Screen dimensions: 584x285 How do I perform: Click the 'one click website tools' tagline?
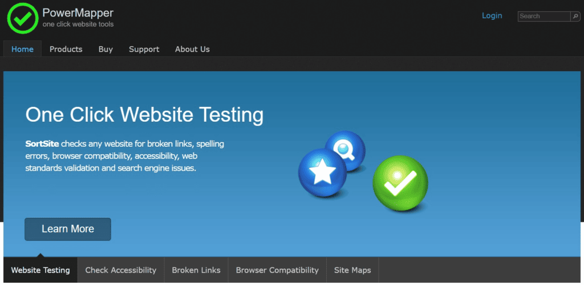[78, 24]
